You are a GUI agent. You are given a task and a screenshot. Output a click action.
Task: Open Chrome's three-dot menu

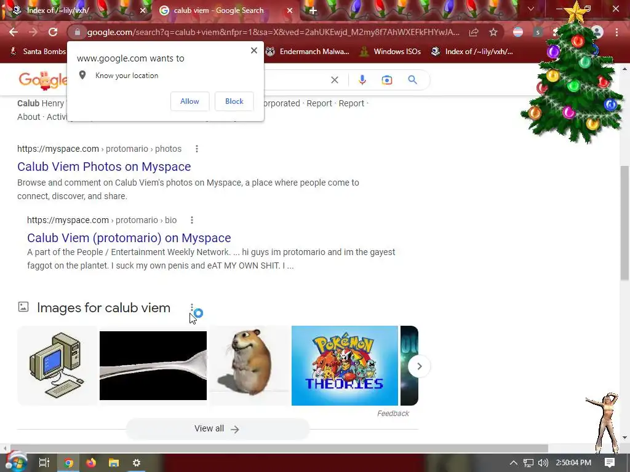pyautogui.click(x=616, y=32)
